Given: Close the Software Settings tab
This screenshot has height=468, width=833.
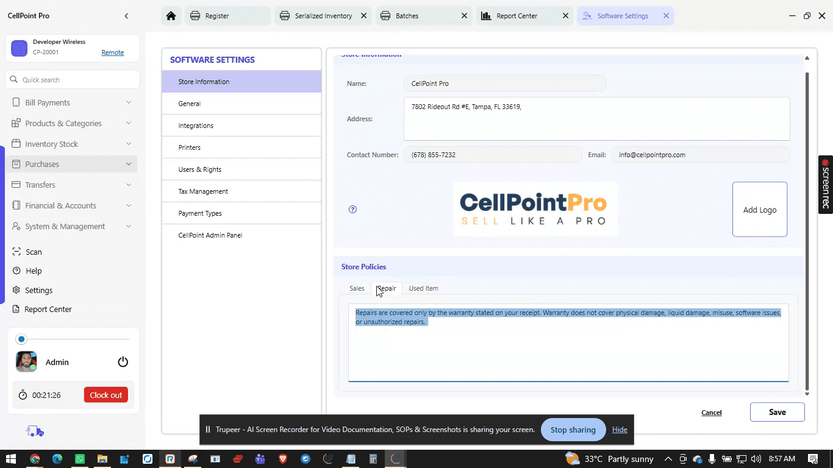Looking at the screenshot, I should coord(666,16).
